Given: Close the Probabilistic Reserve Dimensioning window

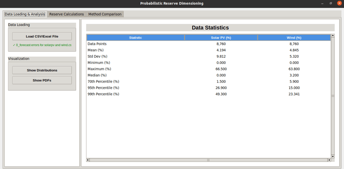Looking at the screenshot, I should coord(339,3).
